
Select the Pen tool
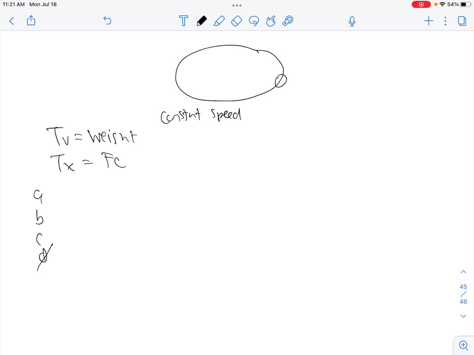(x=201, y=21)
